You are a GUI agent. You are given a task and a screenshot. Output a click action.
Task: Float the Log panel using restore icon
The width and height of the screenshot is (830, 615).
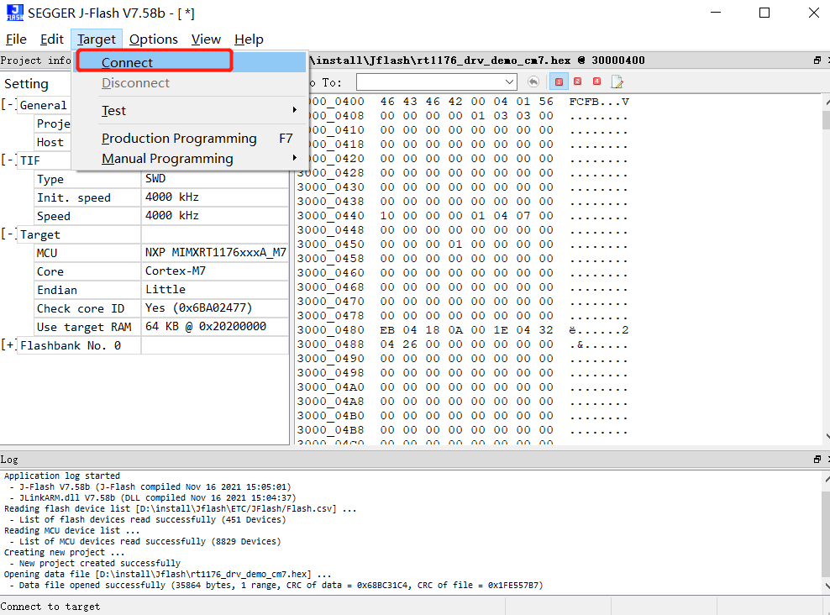tap(817, 460)
